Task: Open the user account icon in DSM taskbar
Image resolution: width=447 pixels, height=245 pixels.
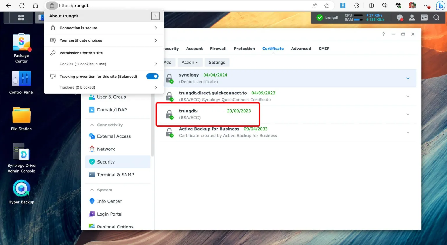Action: tap(412, 17)
